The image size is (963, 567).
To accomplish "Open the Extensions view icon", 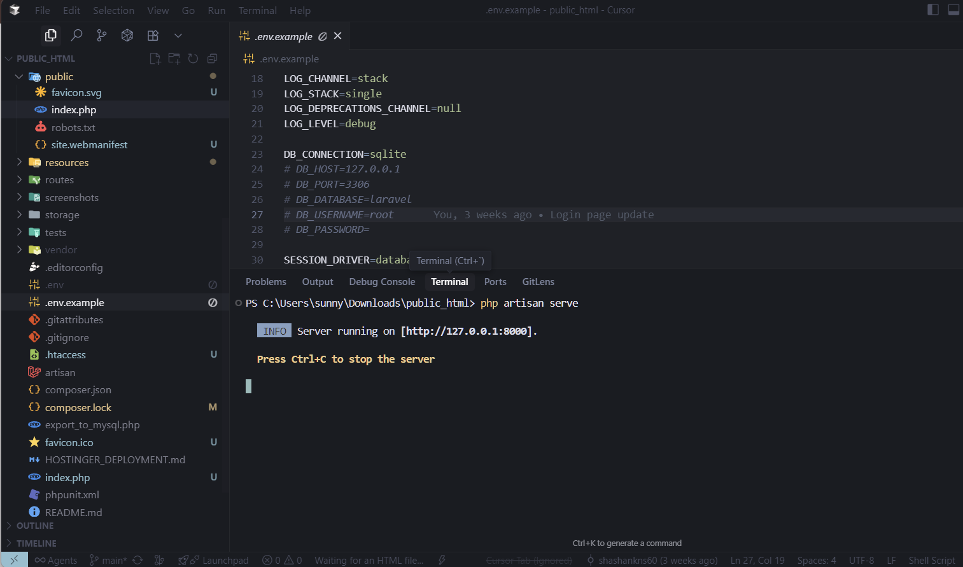I will 153,36.
